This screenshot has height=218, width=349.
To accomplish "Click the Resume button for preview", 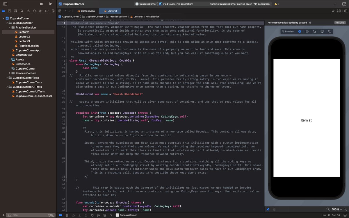I will click(x=340, y=22).
